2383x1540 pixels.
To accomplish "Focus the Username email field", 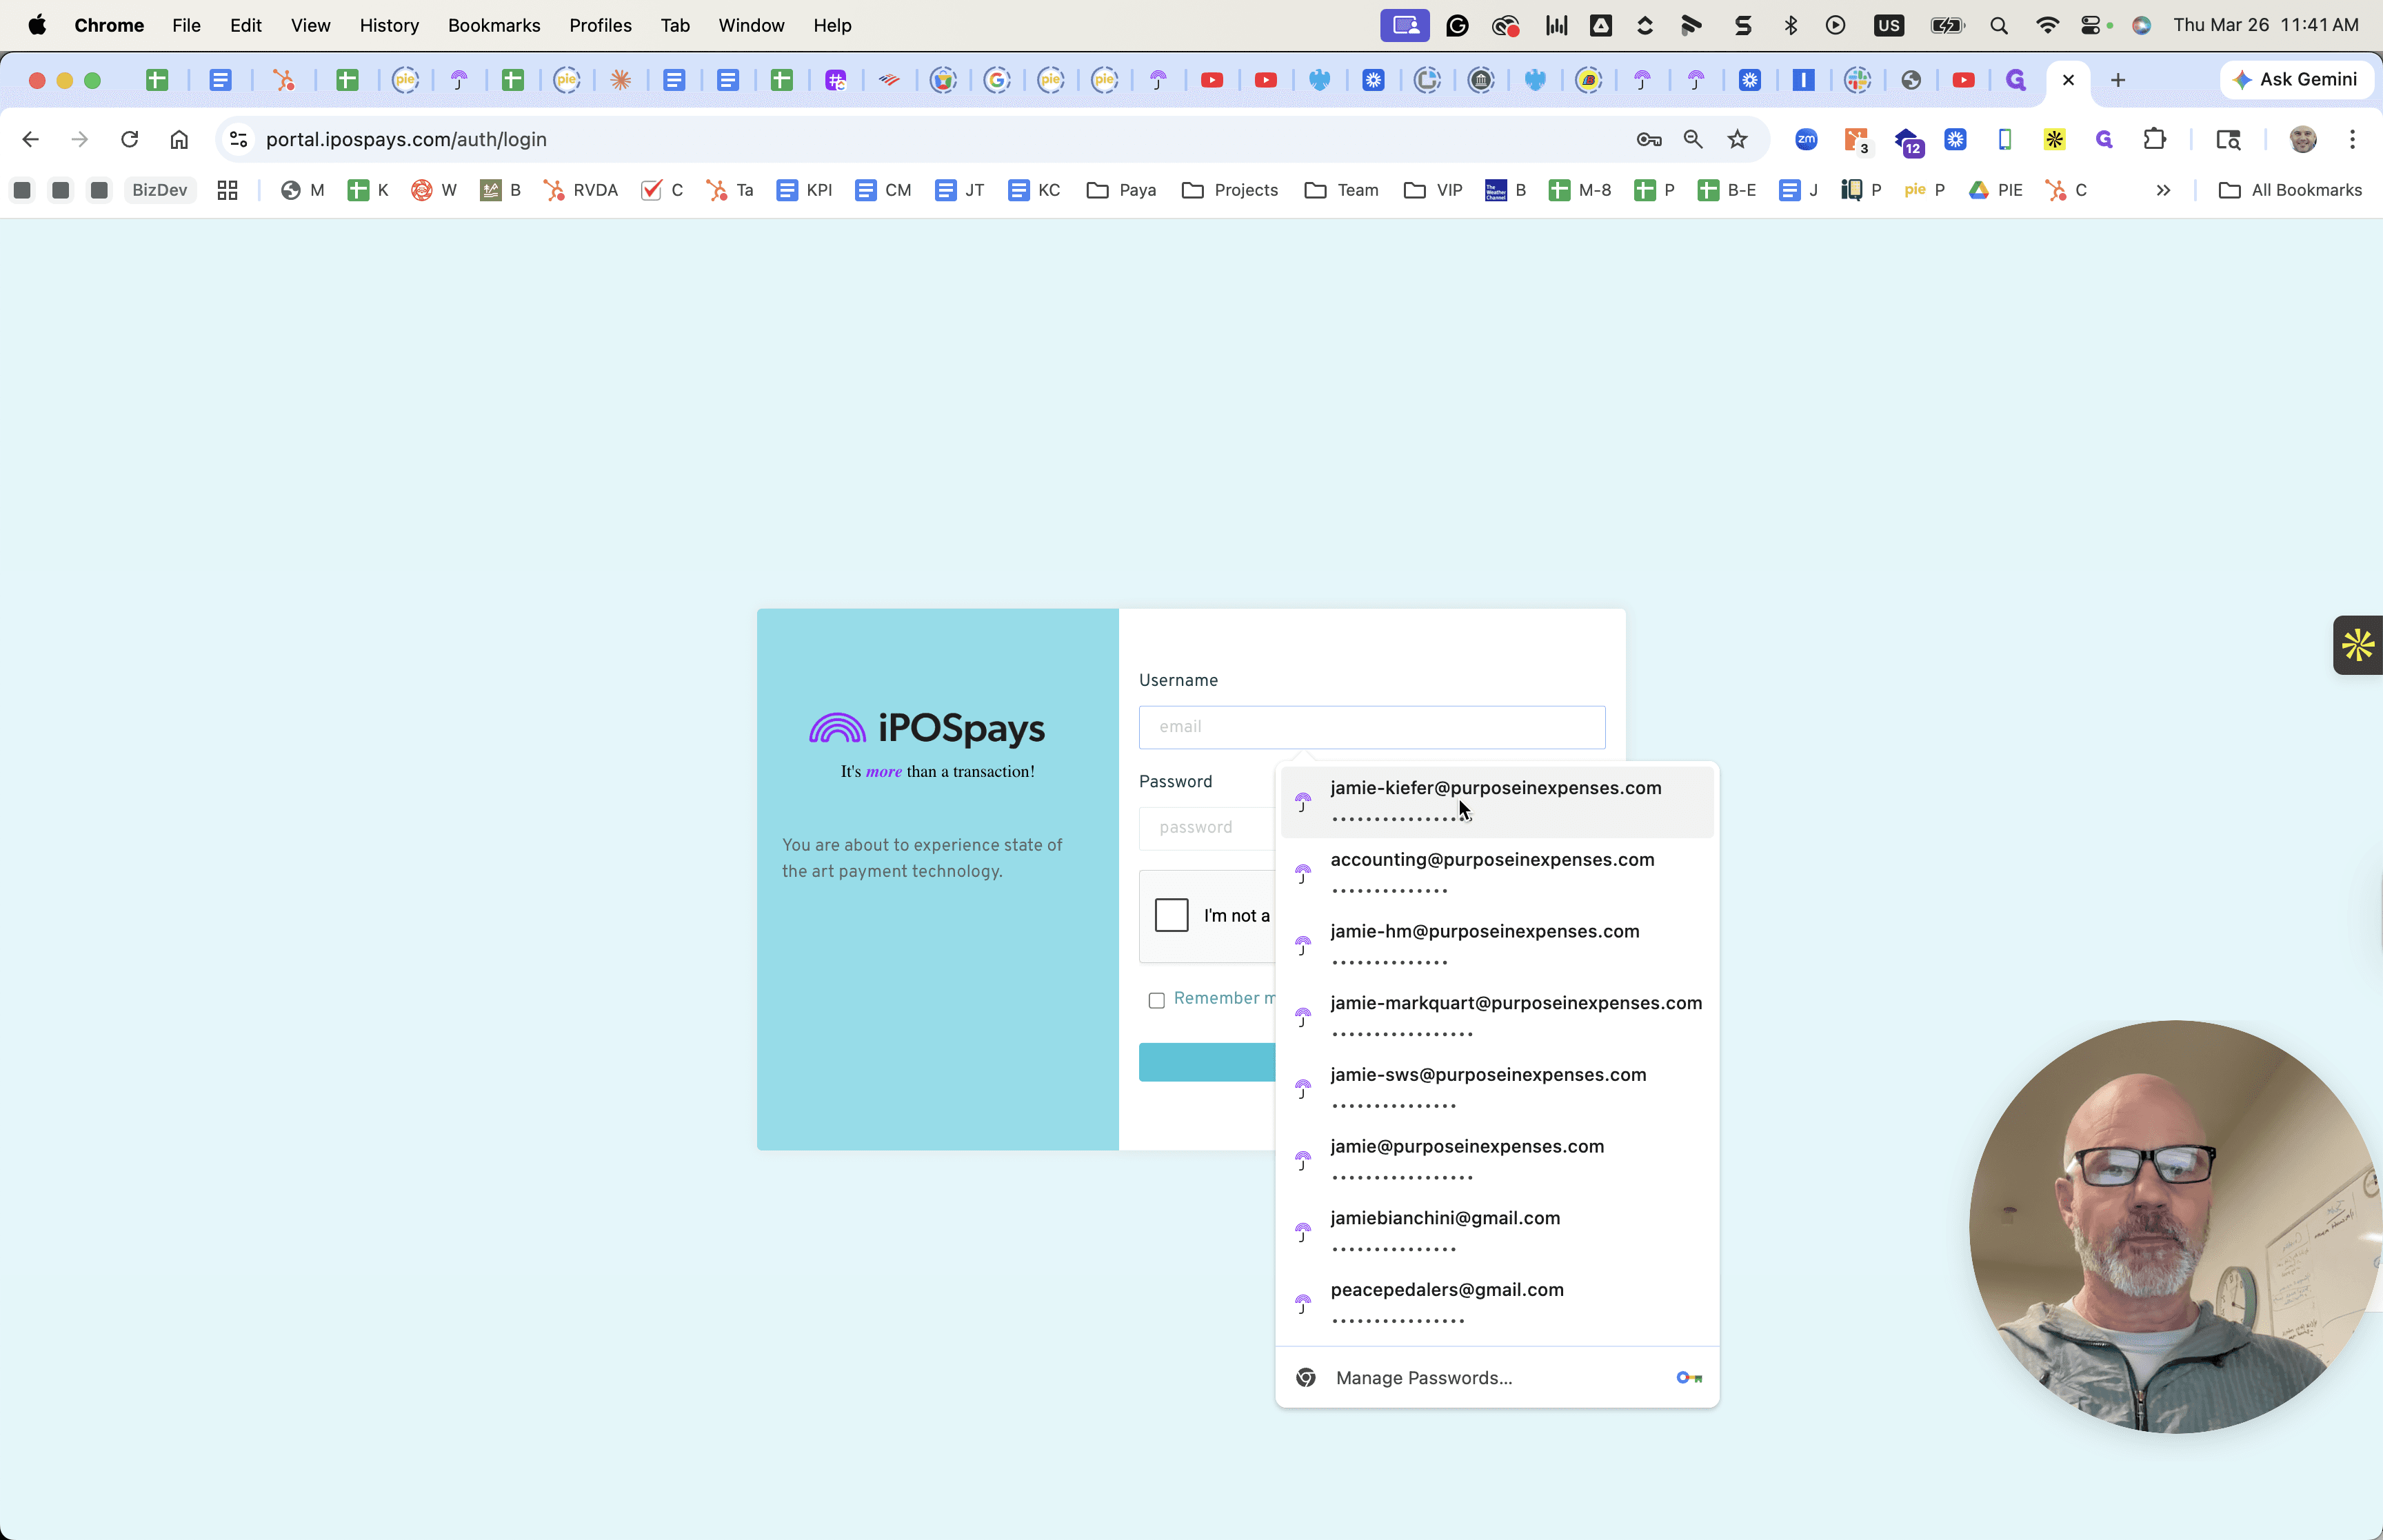I will 1372,727.
